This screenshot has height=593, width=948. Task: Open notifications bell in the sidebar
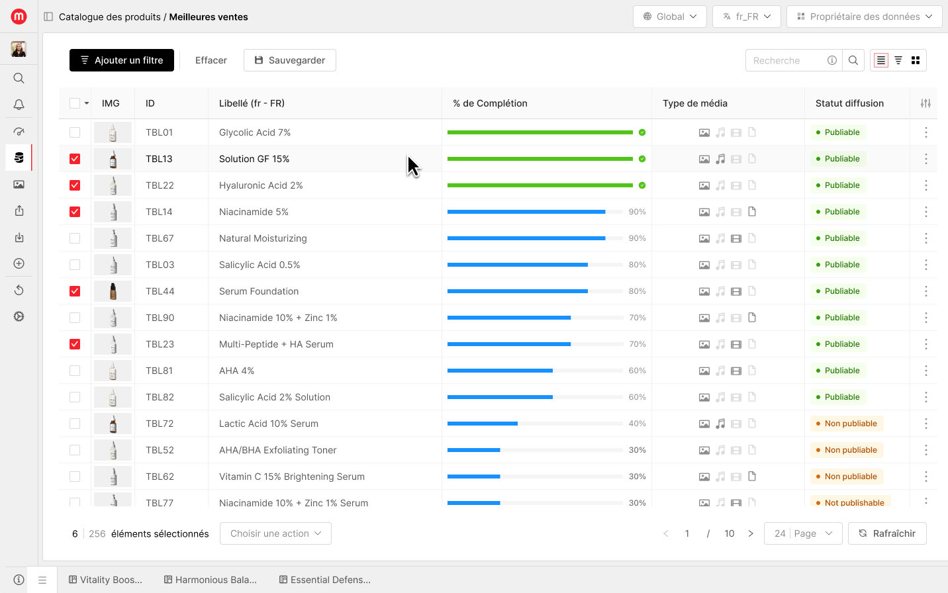19,105
